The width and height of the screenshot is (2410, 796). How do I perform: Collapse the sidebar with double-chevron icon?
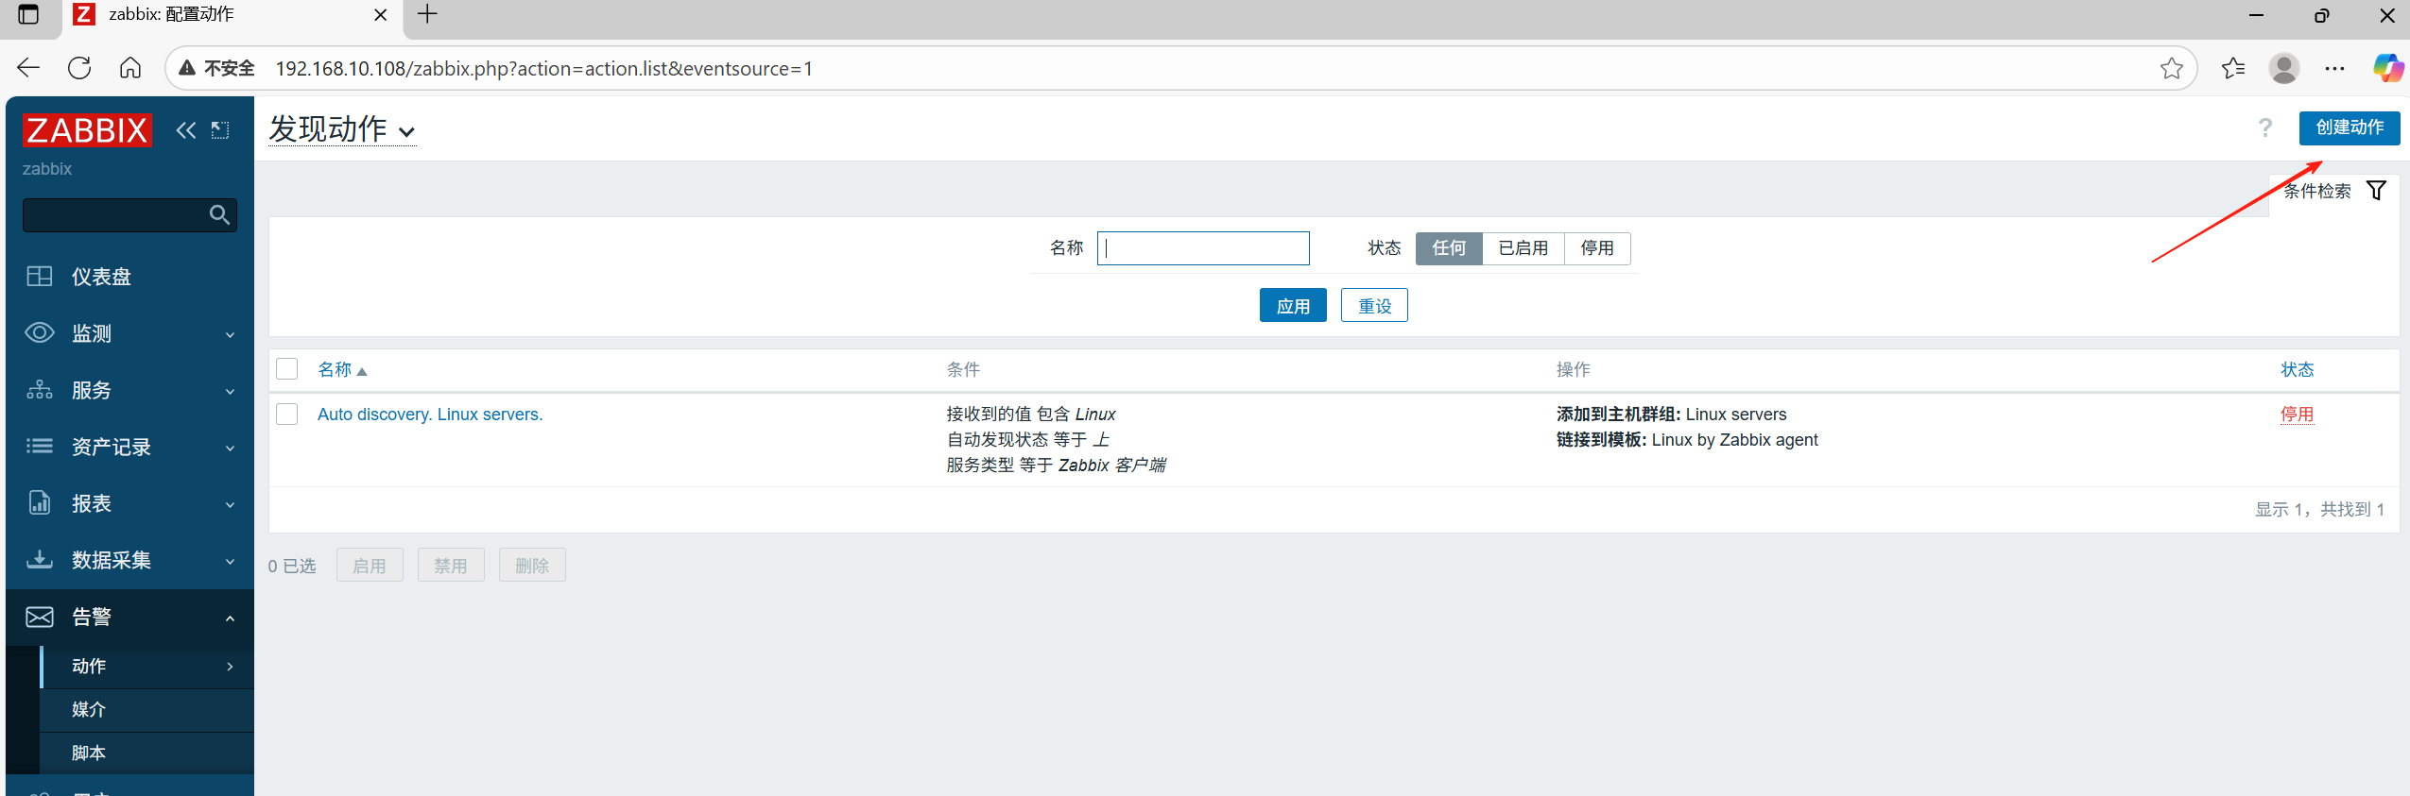click(186, 130)
